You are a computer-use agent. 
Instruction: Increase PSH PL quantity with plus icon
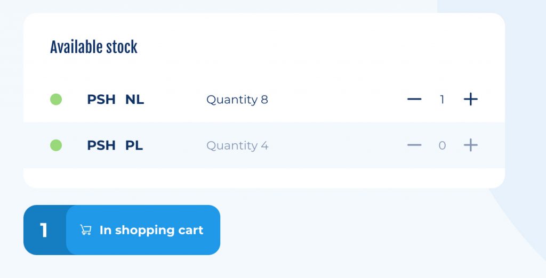point(470,145)
